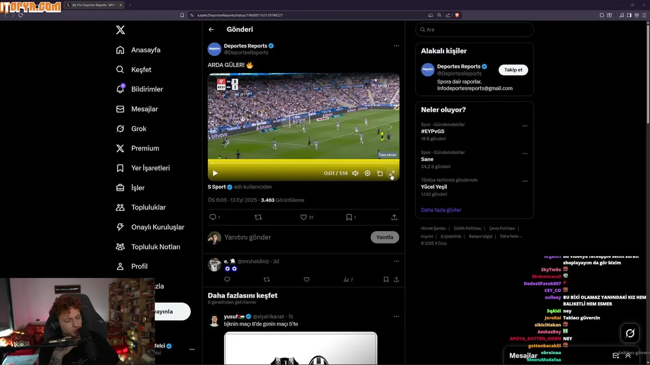View analytics of the @mrsheidiniz comment
650x365 pixels.
click(x=348, y=279)
